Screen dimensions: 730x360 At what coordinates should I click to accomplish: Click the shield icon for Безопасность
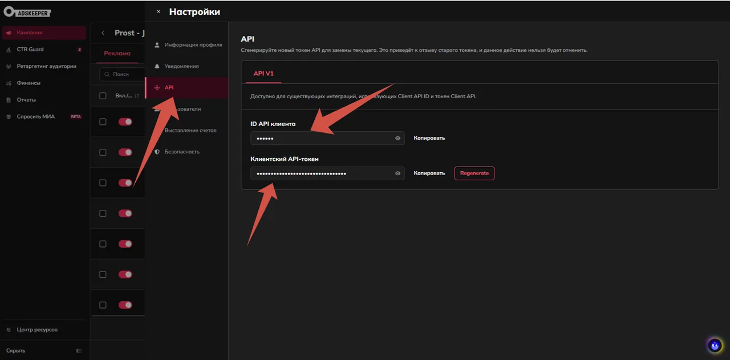[x=157, y=152]
